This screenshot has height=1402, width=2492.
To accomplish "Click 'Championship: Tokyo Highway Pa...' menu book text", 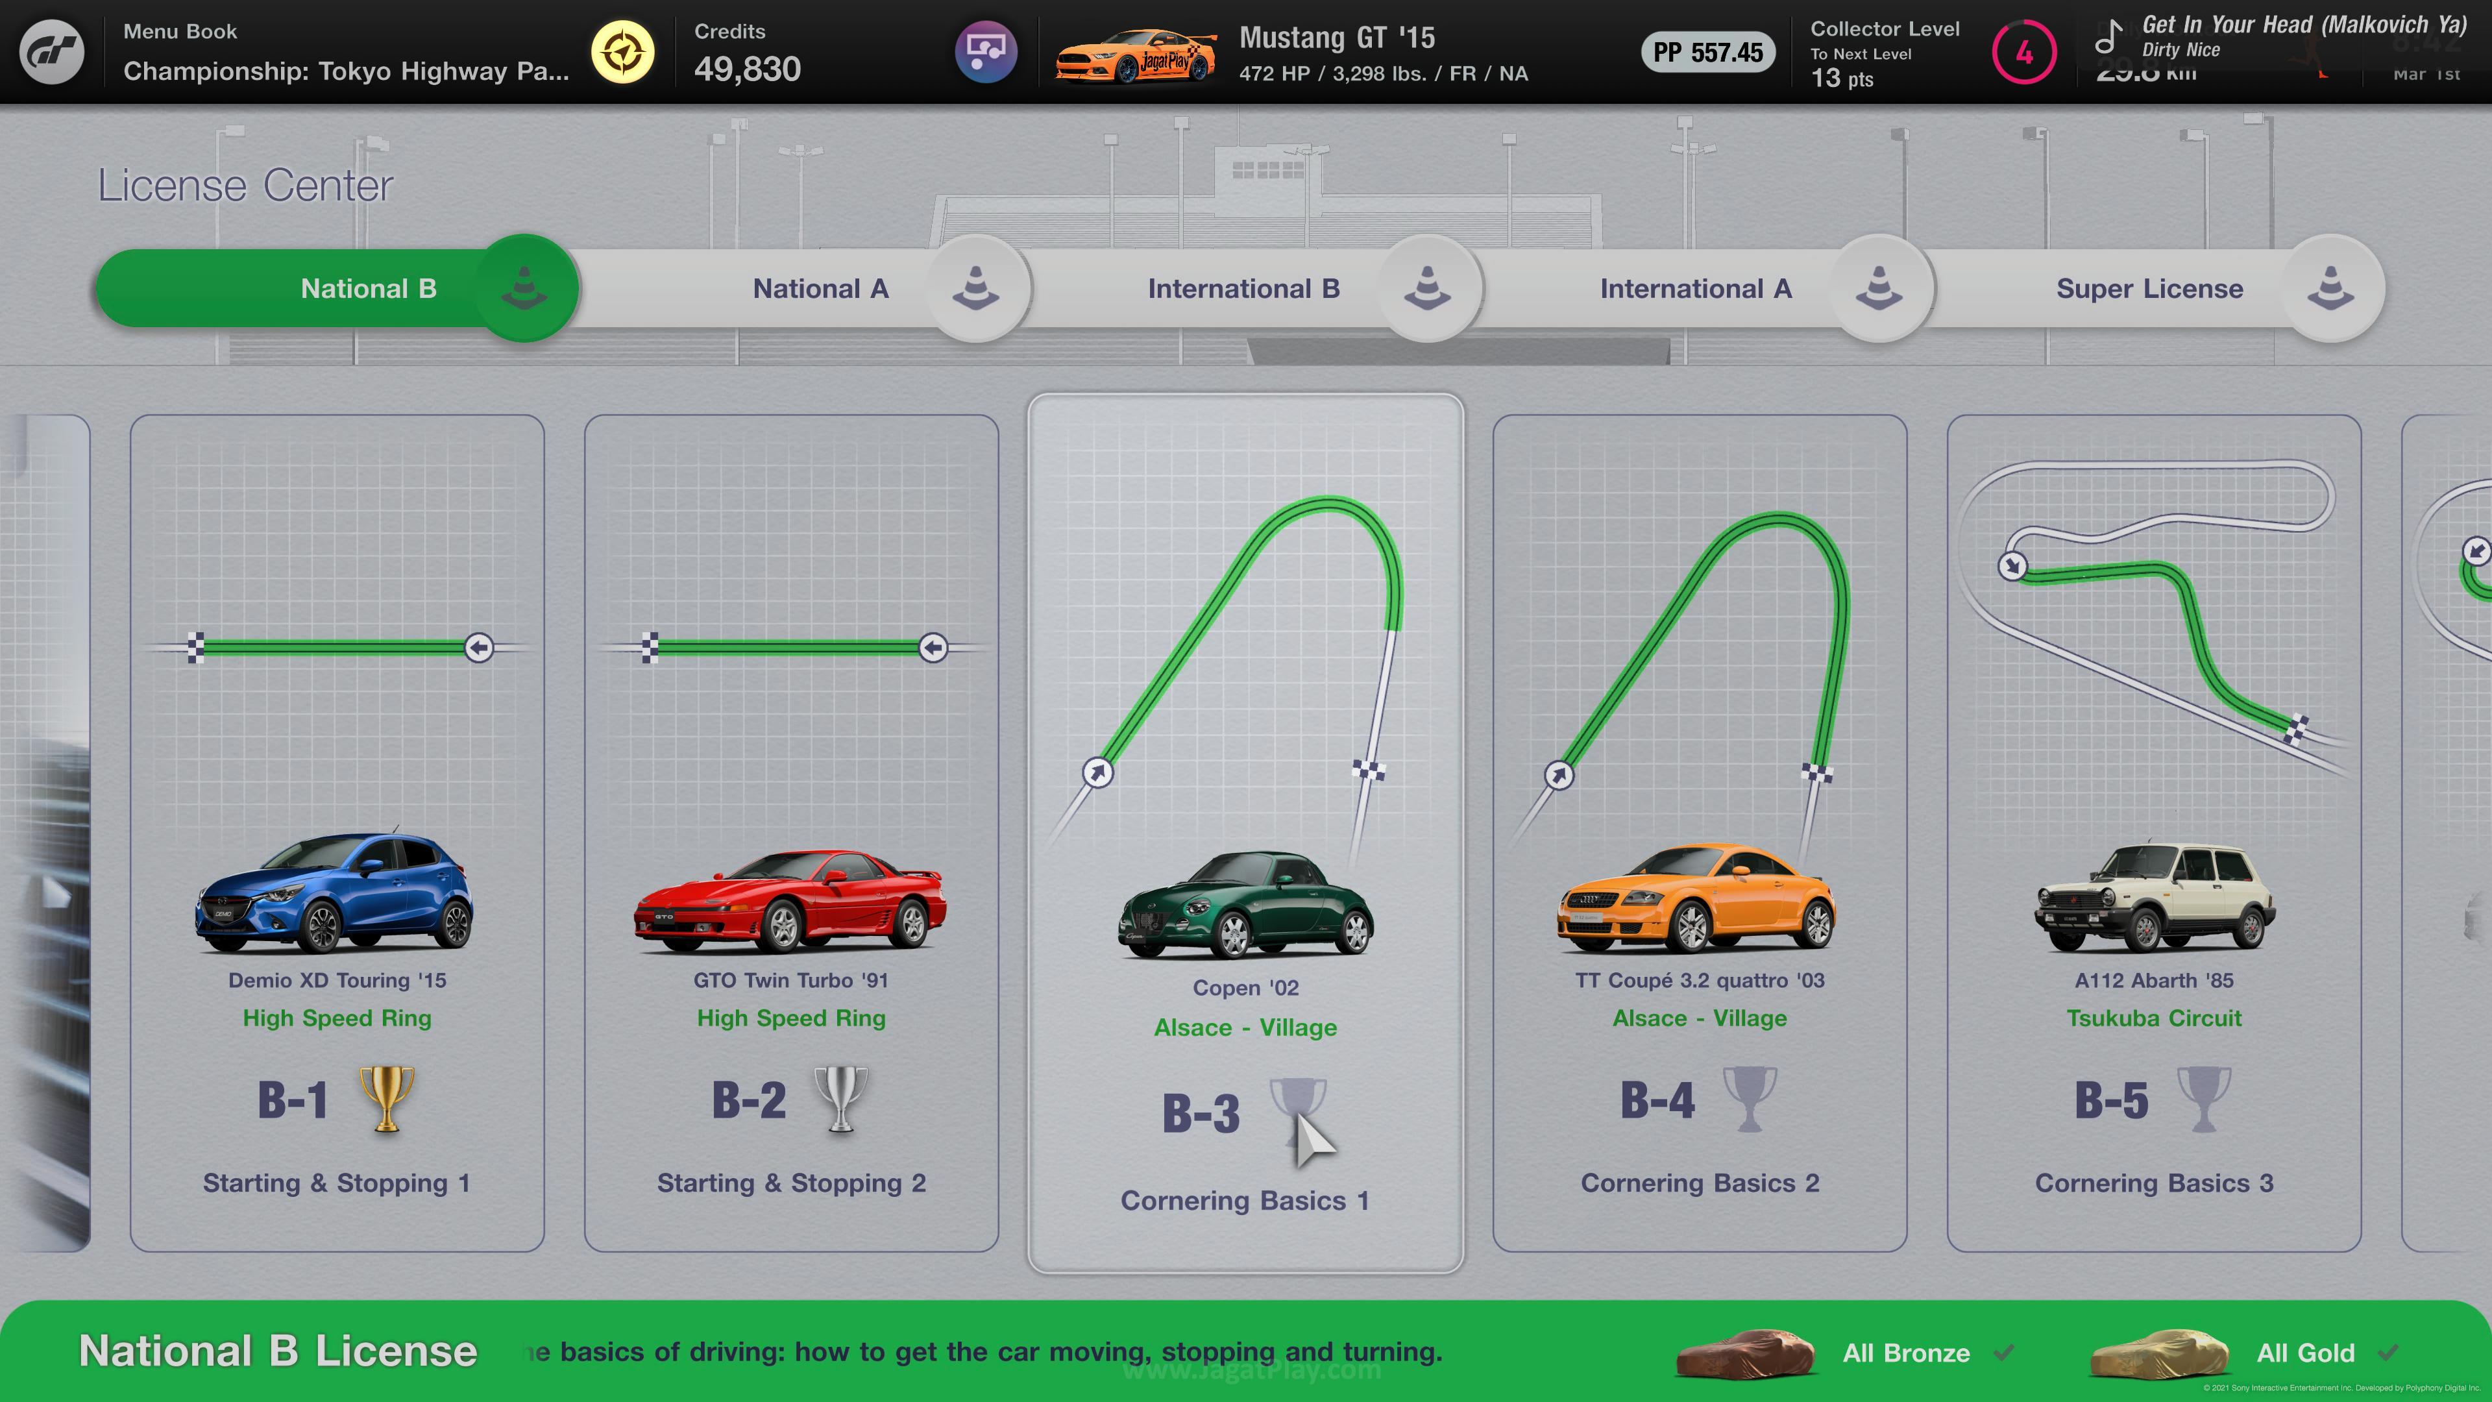I will (345, 71).
